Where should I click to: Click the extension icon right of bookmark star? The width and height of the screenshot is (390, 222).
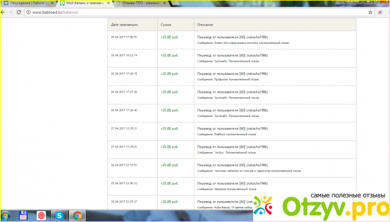(380, 12)
